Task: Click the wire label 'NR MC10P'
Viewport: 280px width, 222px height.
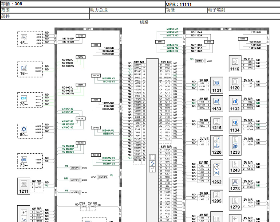Action: click(68, 124)
